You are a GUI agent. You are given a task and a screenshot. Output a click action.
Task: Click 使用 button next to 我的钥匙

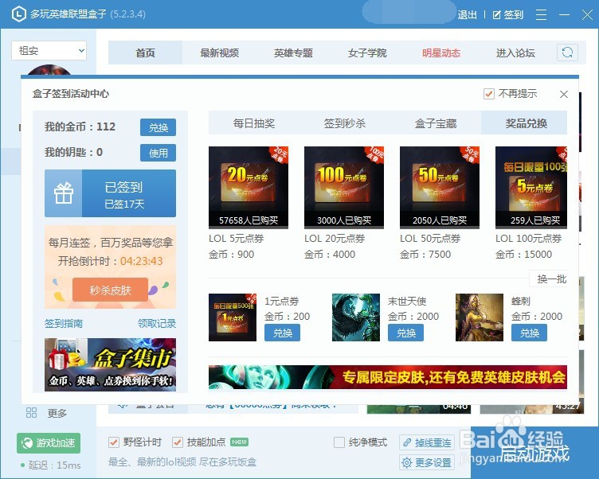click(x=159, y=153)
